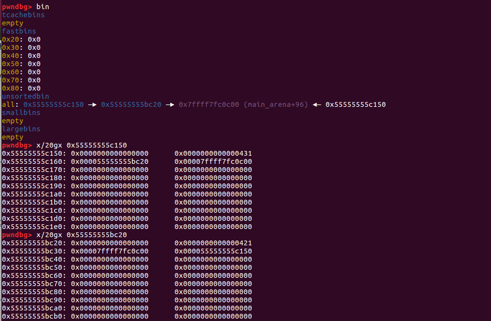Viewport: 491px width, 321px height.
Task: Click the (main_arena+96) text
Action: click(x=276, y=104)
